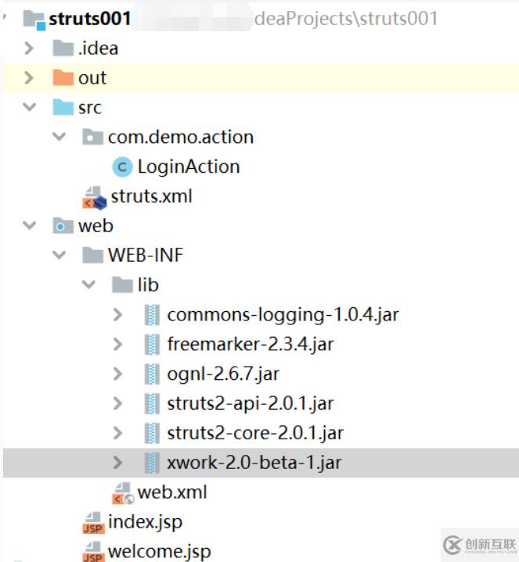Expand xwork-2.0-beta-1.jar contents
This screenshot has width=519, height=562.
[117, 463]
